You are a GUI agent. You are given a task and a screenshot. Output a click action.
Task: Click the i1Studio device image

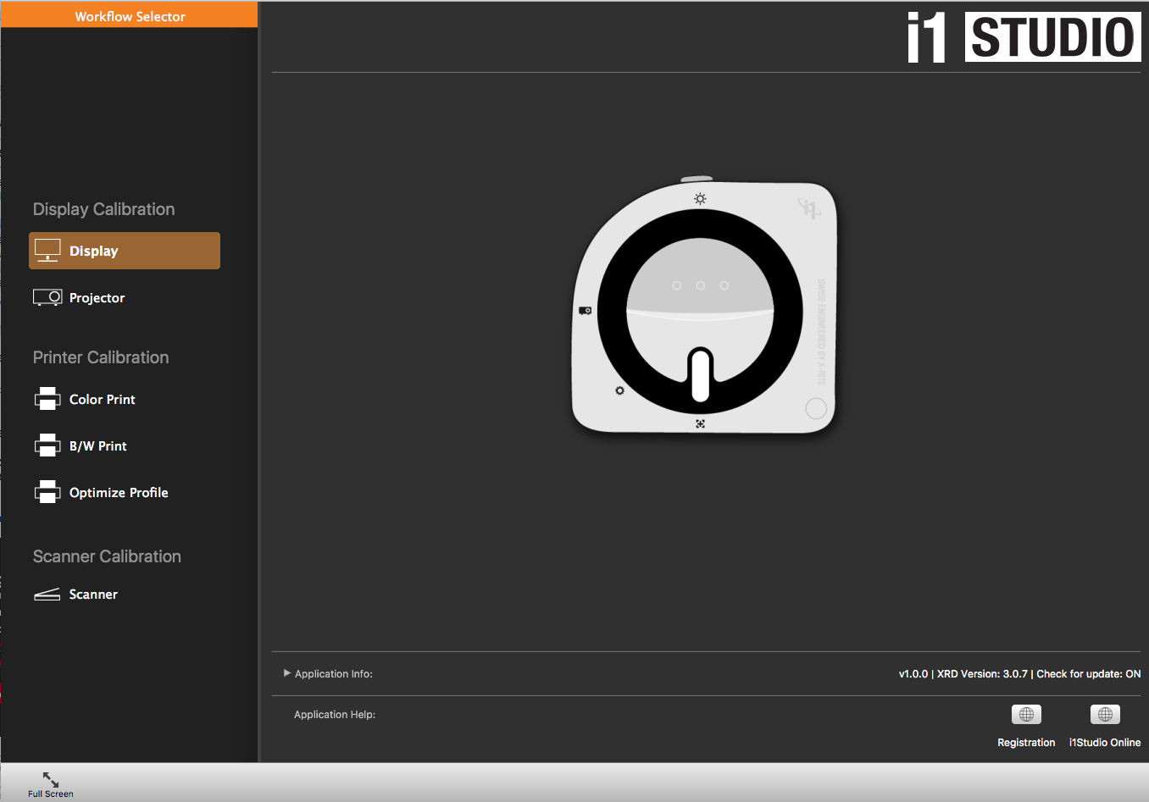click(x=703, y=309)
